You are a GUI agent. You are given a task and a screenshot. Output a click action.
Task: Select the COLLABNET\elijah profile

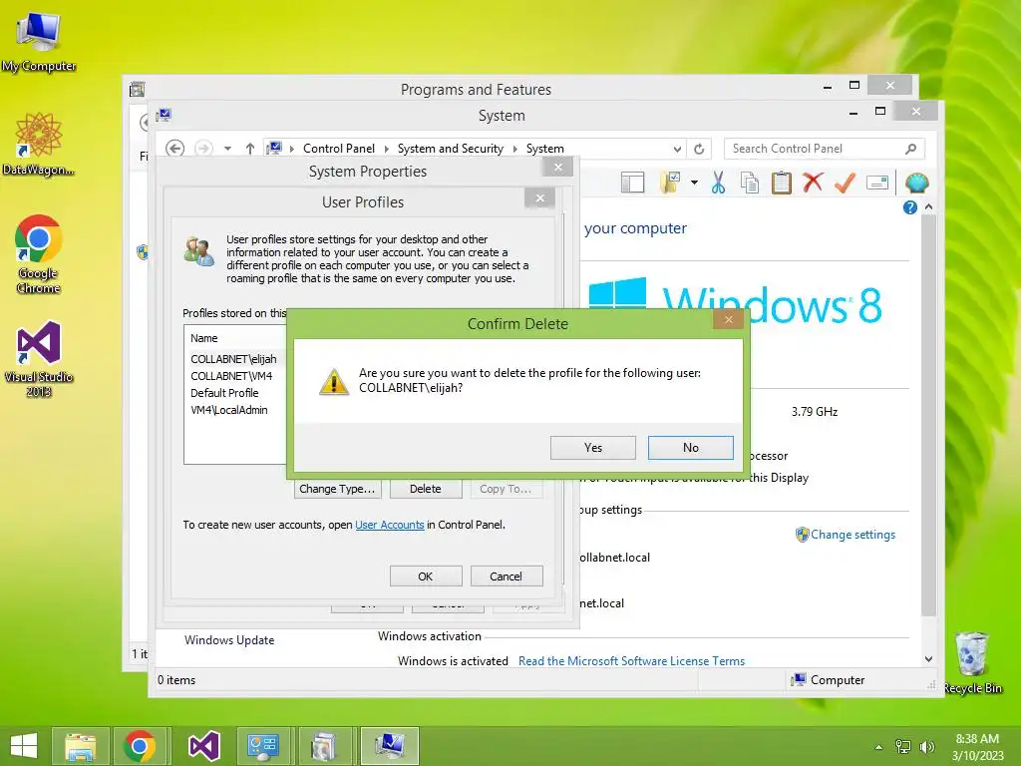pos(233,359)
